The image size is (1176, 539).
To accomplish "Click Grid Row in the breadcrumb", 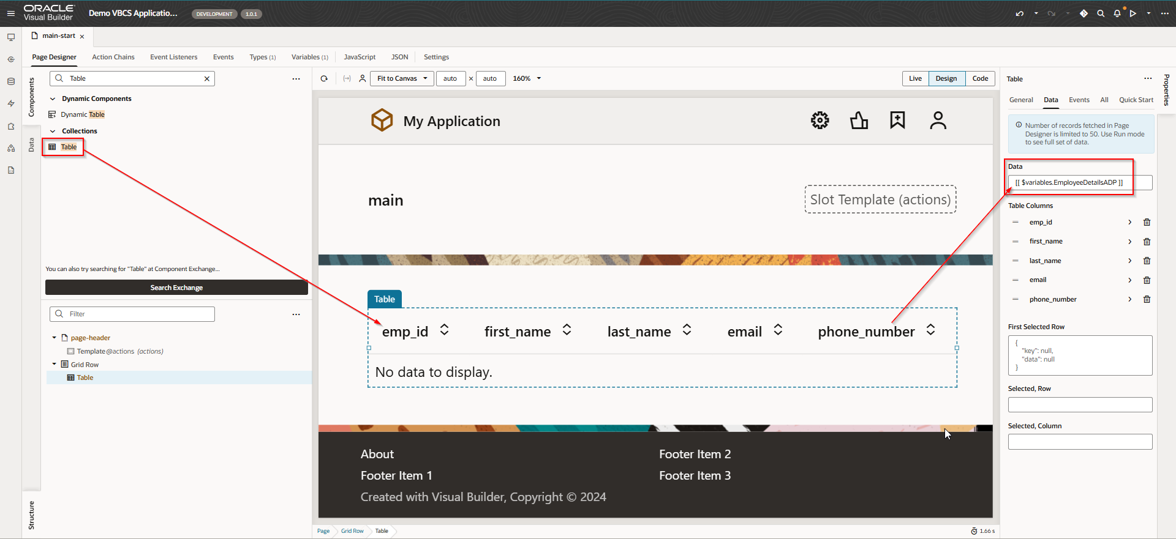I will coord(352,531).
